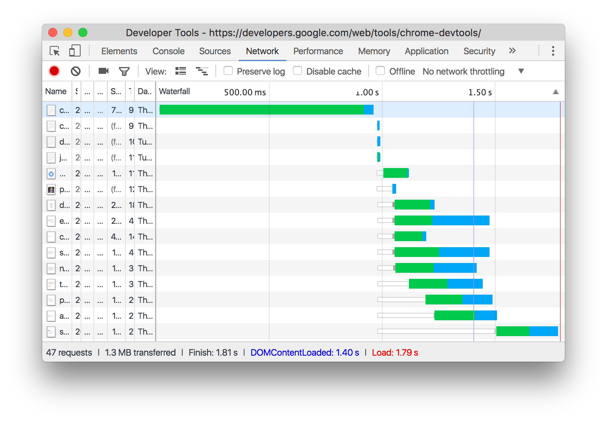Open the more tools chevron menu
The image size is (607, 422).
pyautogui.click(x=512, y=50)
